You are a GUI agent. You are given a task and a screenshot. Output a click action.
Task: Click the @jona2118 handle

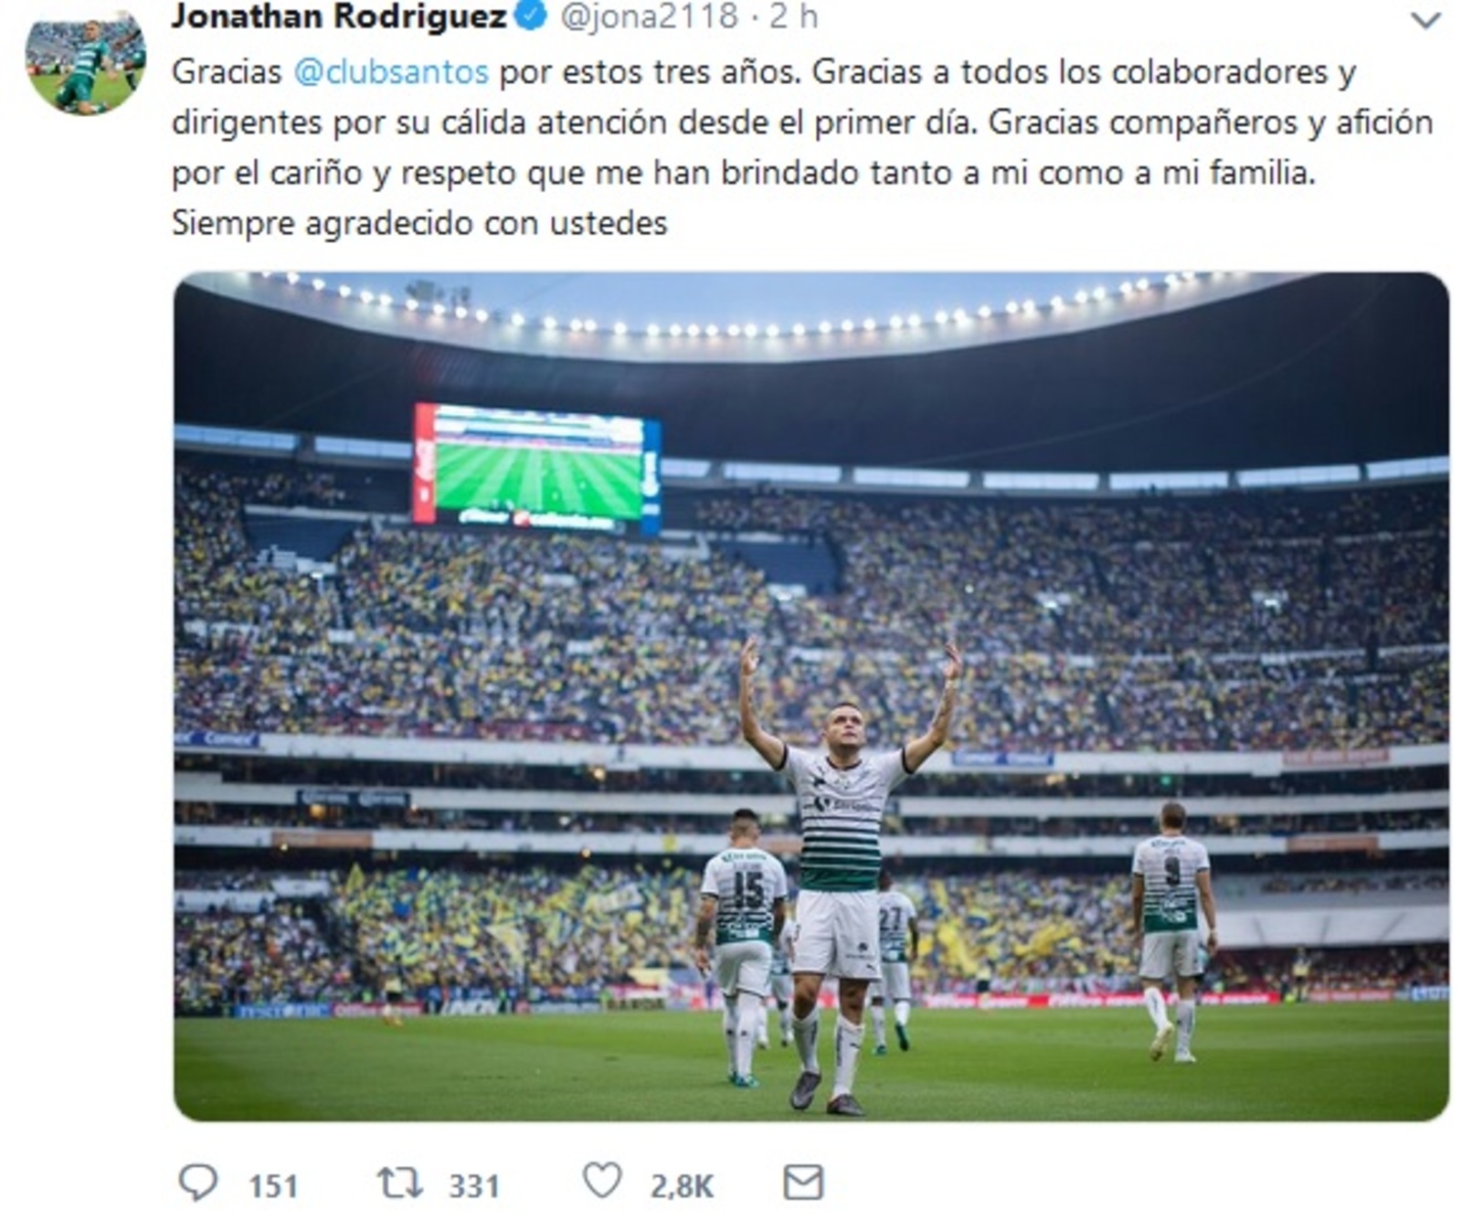click(648, 16)
